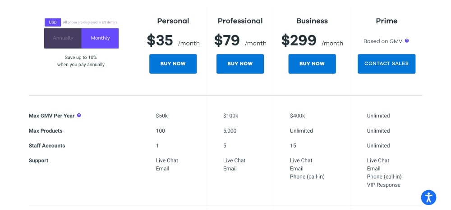Switch billing to Annually
Viewport: 451px width, 210px height.
coord(63,38)
